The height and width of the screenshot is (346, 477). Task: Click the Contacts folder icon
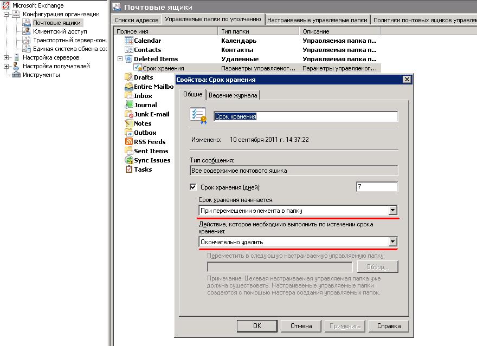click(129, 49)
